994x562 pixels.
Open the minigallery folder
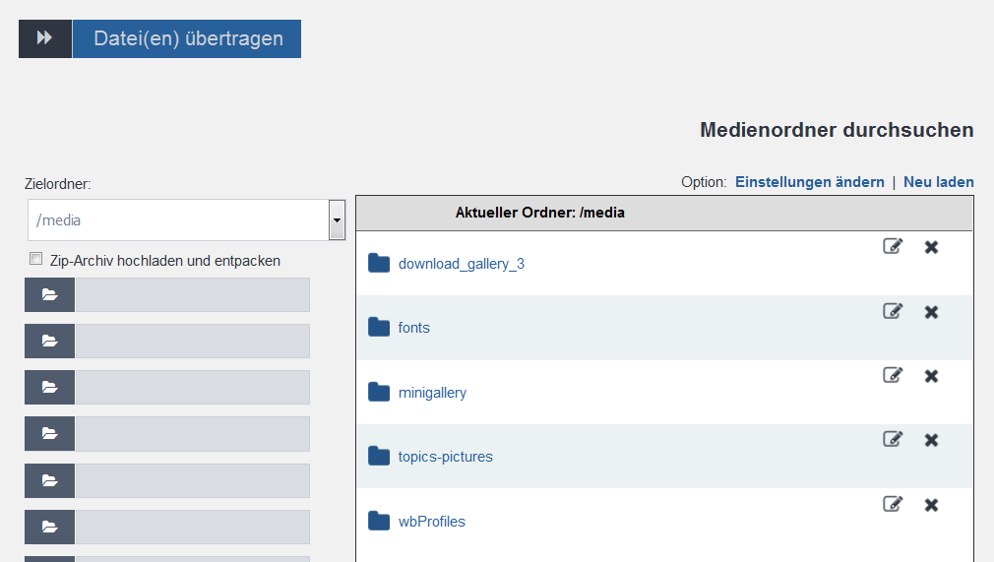[x=432, y=393]
